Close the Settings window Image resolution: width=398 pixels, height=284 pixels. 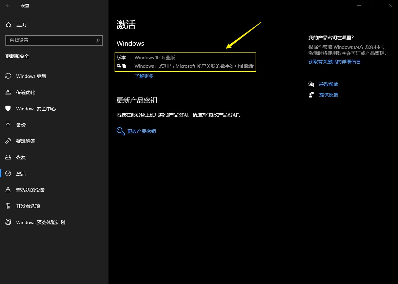pos(390,5)
